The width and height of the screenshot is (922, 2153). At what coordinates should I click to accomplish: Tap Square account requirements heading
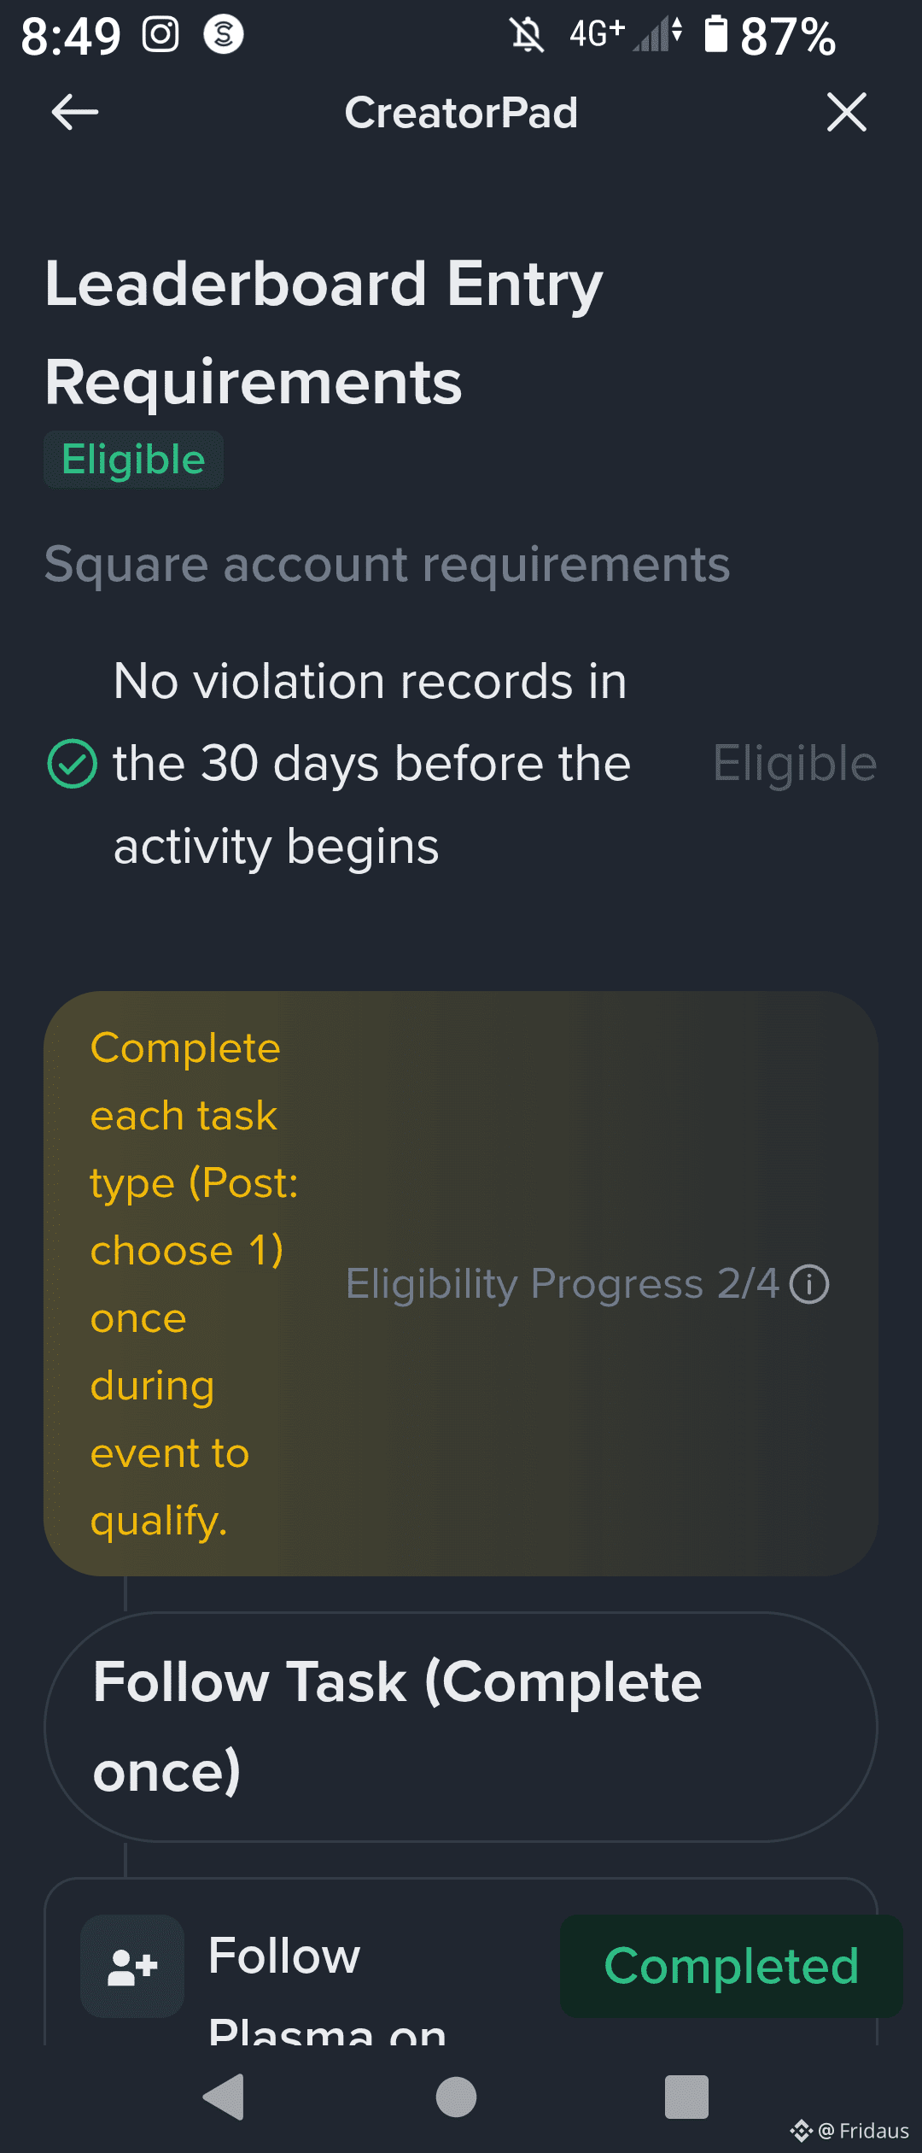[388, 564]
